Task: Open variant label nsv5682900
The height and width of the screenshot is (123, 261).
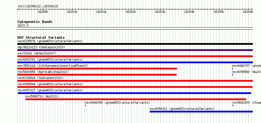Action: click(x=247, y=102)
